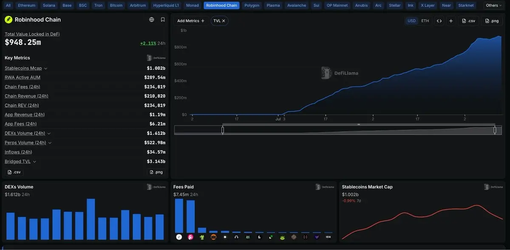Image resolution: width=510 pixels, height=250 pixels.
Task: Open the Total Value Locked in DeFi link
Action: click(x=32, y=34)
